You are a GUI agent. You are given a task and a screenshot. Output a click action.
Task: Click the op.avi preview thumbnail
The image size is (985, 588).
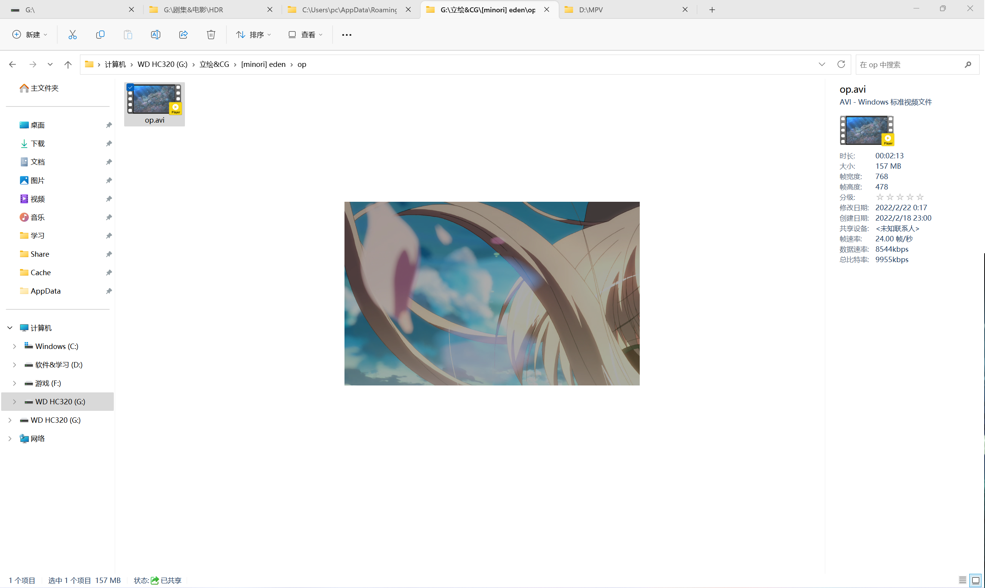click(866, 130)
